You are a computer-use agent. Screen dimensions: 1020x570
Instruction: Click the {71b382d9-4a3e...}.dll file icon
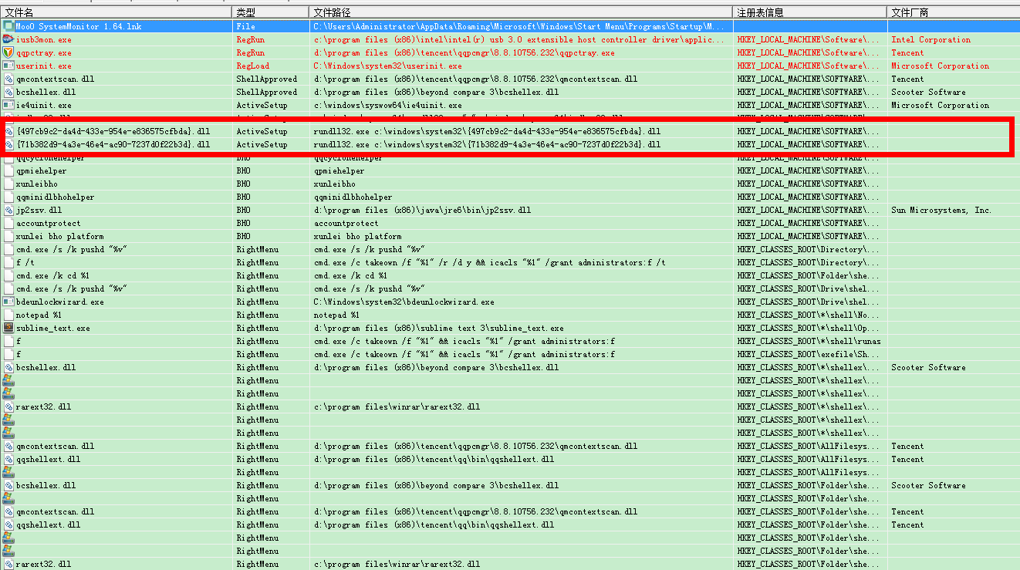[x=8, y=144]
